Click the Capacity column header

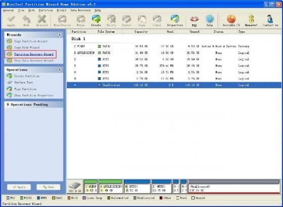[x=141, y=32]
